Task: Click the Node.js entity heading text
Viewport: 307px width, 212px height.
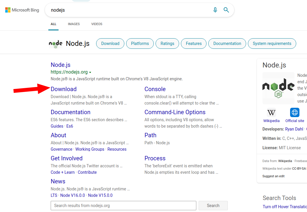Action: click(77, 44)
